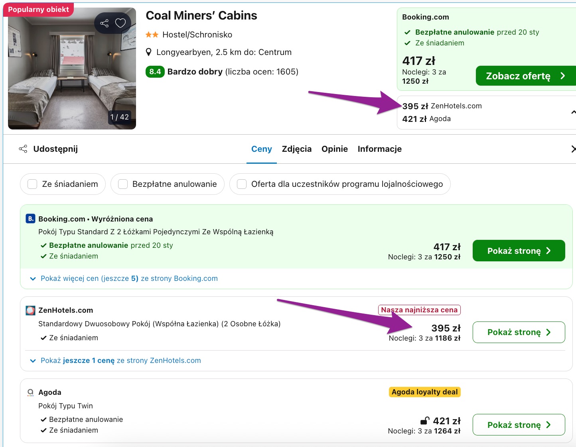The width and height of the screenshot is (576, 447).
Task: Click the ZenHotels.com logo icon
Action: pos(30,310)
